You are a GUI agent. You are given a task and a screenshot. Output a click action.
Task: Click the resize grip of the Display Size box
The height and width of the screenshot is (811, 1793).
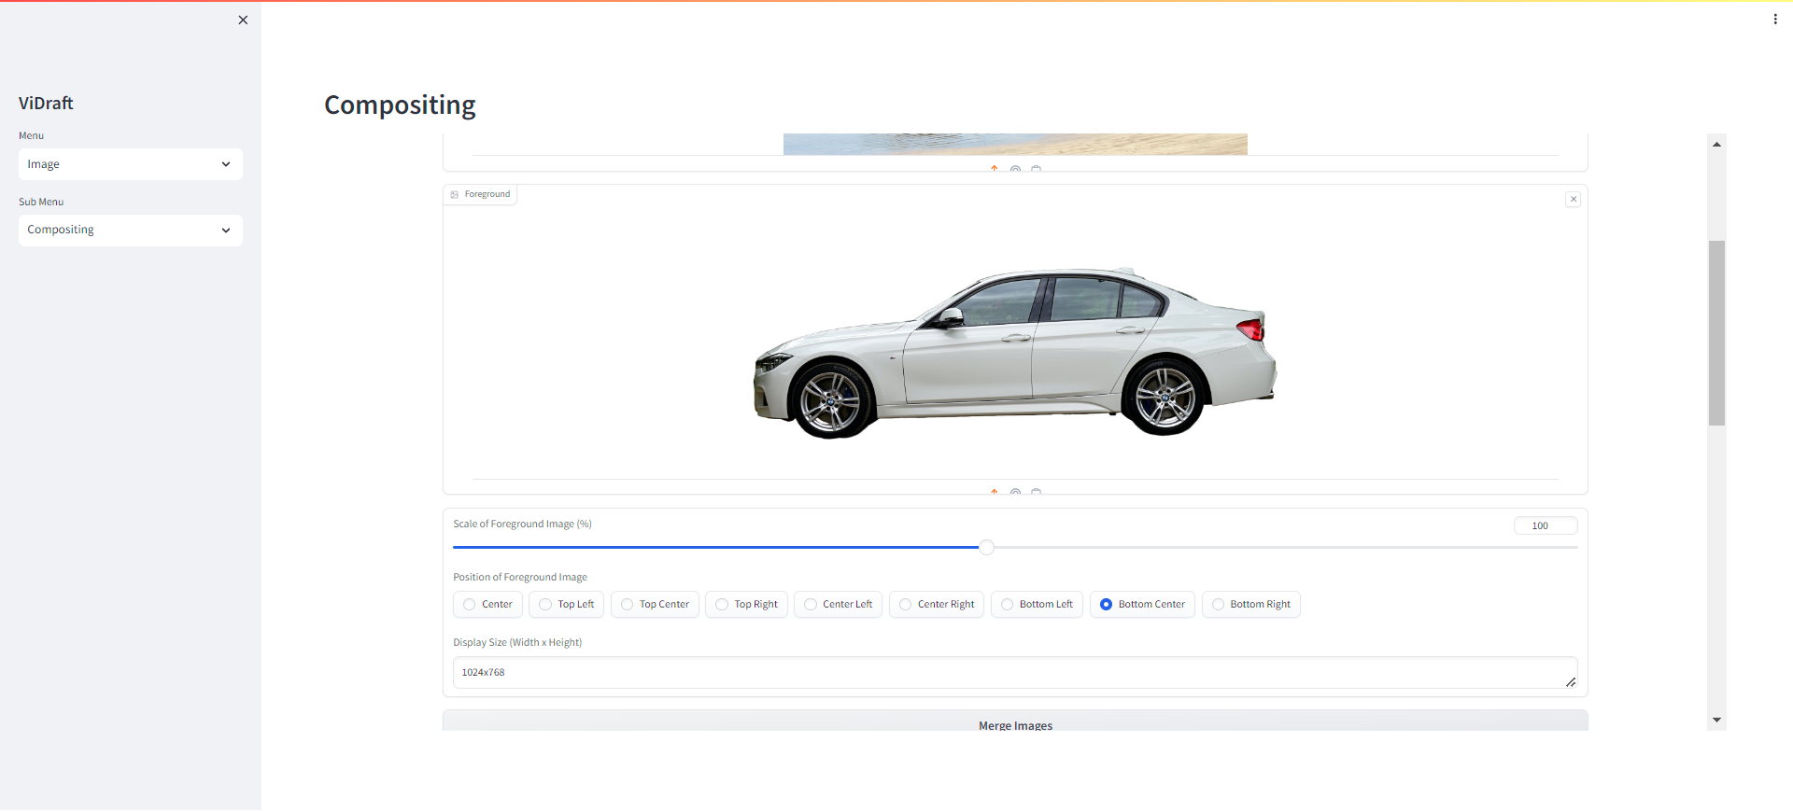point(1571,682)
